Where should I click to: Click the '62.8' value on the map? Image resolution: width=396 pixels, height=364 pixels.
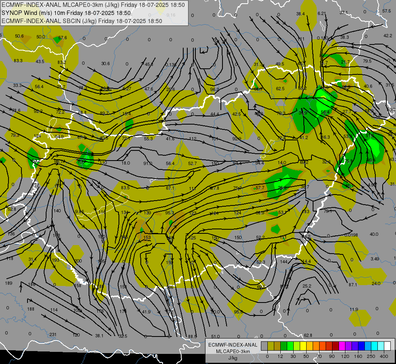click(308, 335)
